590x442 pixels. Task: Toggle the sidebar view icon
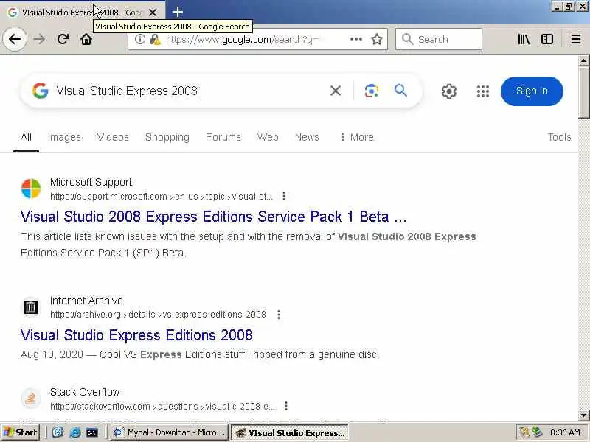[547, 39]
